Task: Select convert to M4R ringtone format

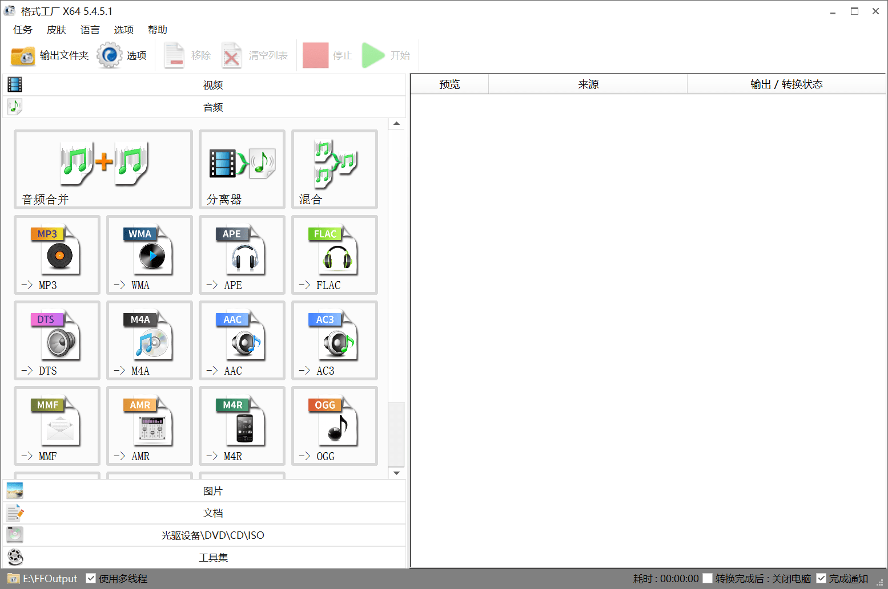Action: 242,426
